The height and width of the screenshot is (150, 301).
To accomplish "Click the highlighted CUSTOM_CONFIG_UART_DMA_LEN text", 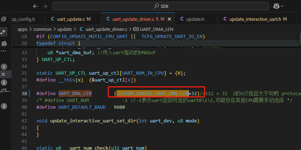I will click(x=152, y=94).
